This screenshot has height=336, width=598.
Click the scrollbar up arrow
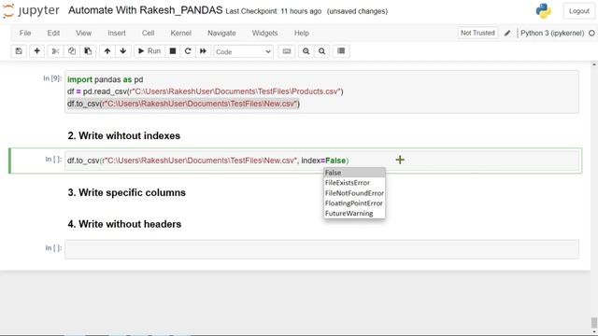pyautogui.click(x=594, y=64)
